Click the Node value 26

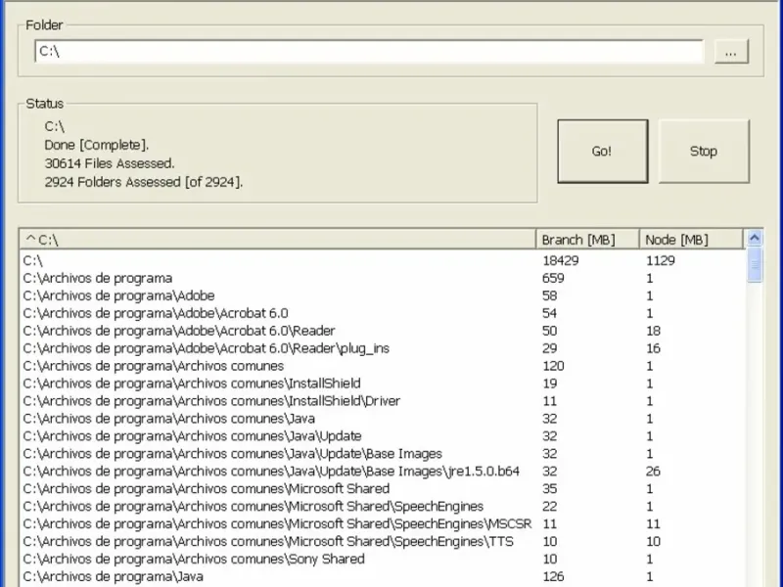[x=653, y=472]
